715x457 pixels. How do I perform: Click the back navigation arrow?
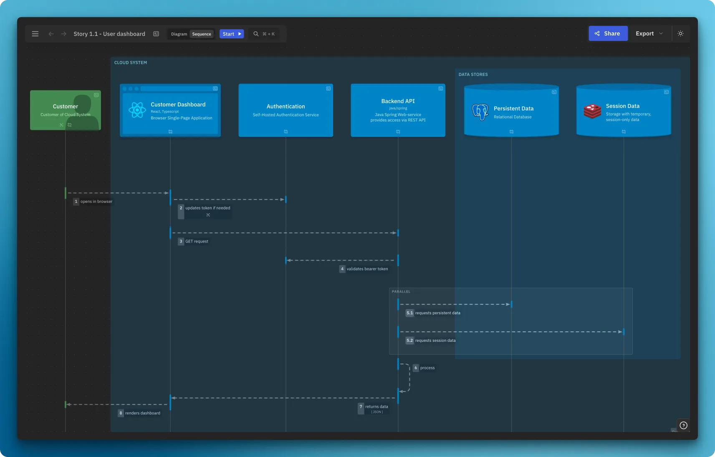coord(51,34)
